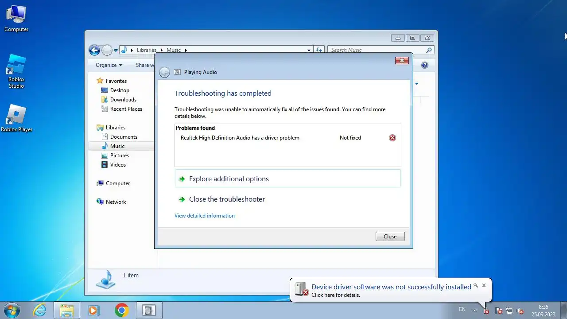
Task: Switch to the troubleshooter taskbar button
Action: click(149, 310)
